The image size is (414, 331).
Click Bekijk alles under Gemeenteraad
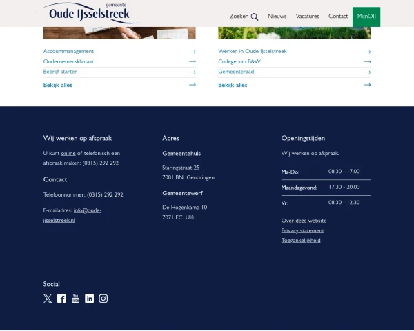(x=233, y=85)
